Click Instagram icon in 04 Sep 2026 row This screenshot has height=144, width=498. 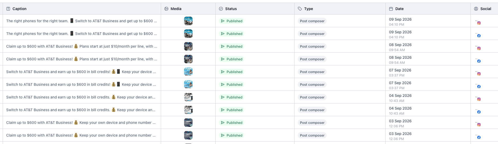[479, 99]
